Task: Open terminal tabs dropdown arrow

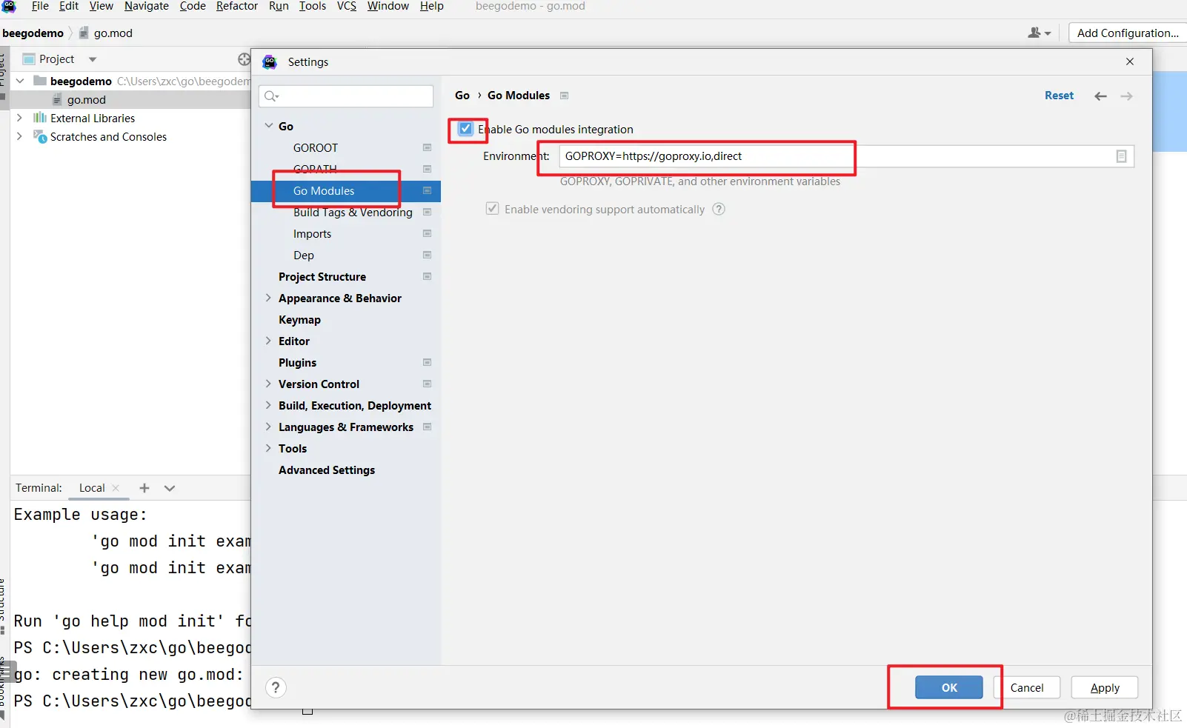Action: [170, 488]
